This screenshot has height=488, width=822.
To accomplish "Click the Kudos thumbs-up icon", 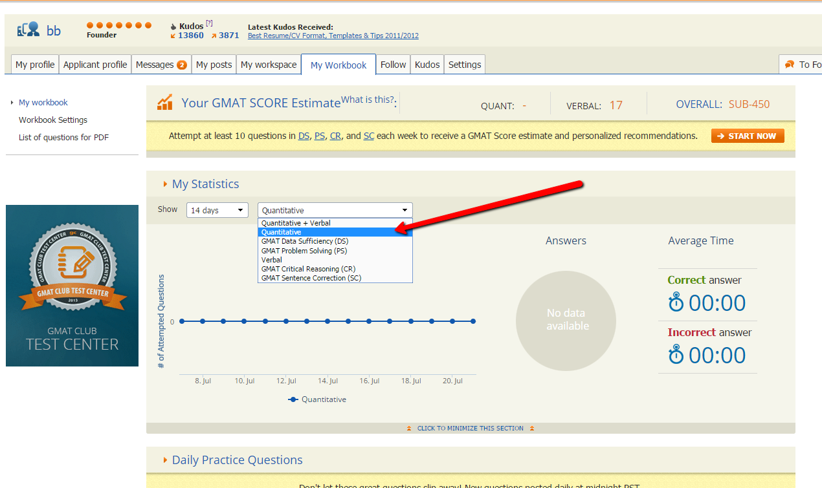I will 173,27.
